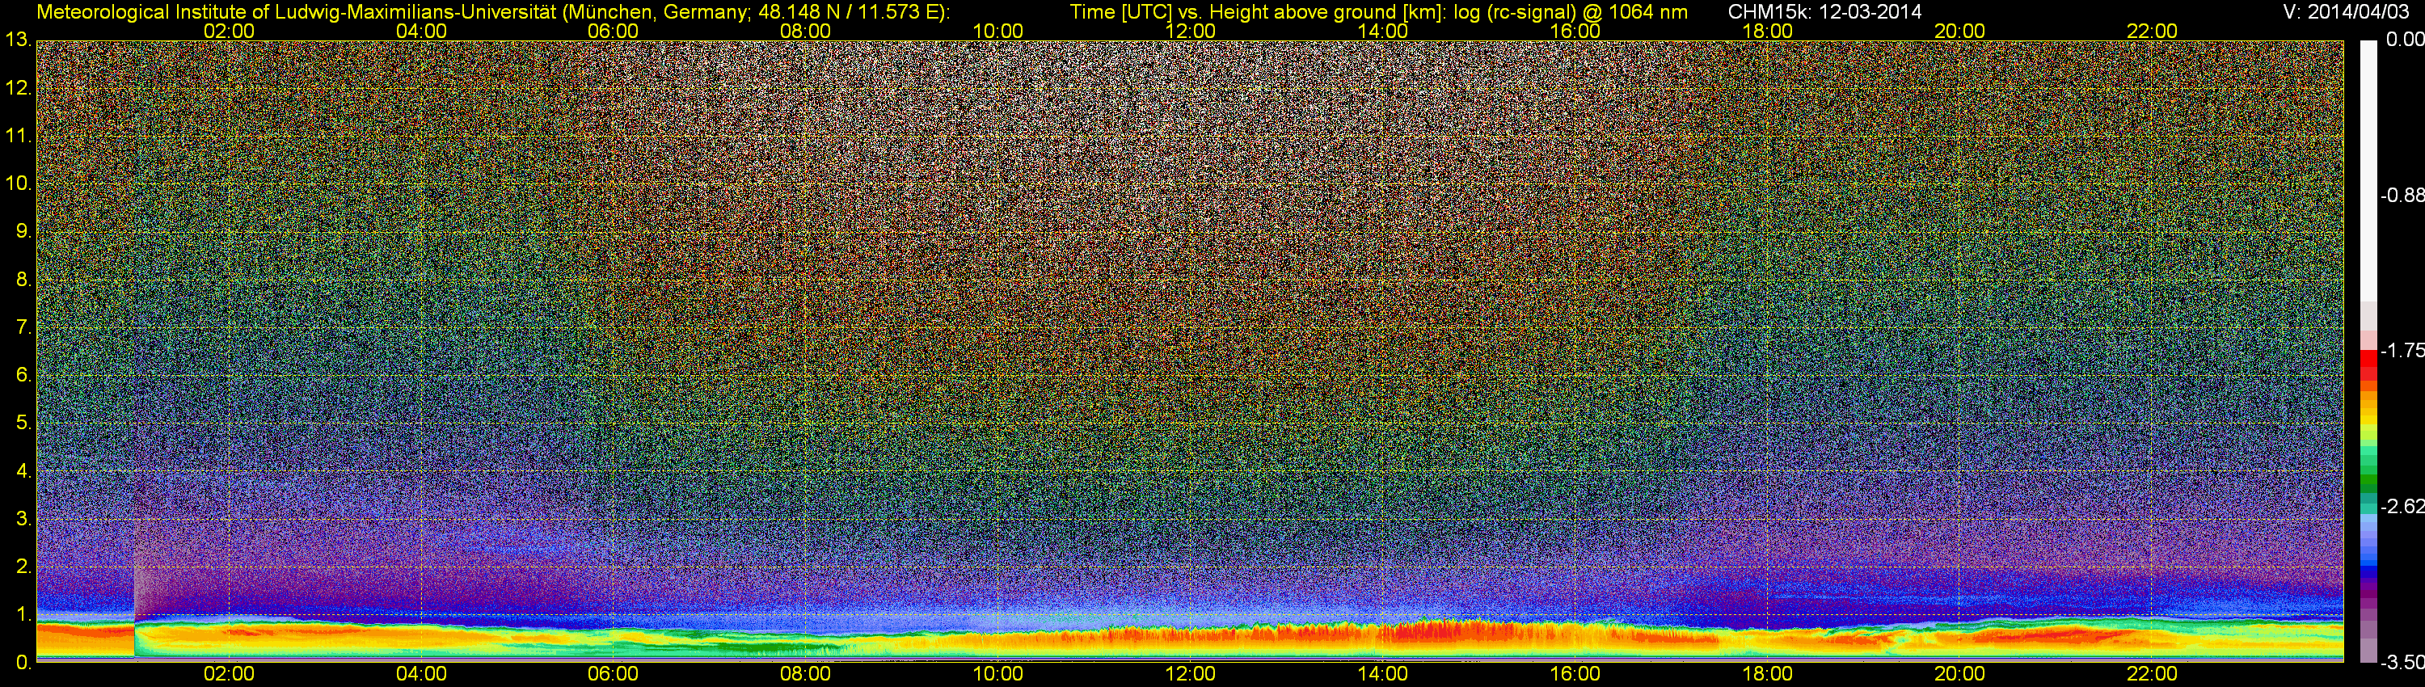Image resolution: width=2425 pixels, height=687 pixels.
Task: Click the colorbar value '-3.50'
Action: [2402, 663]
